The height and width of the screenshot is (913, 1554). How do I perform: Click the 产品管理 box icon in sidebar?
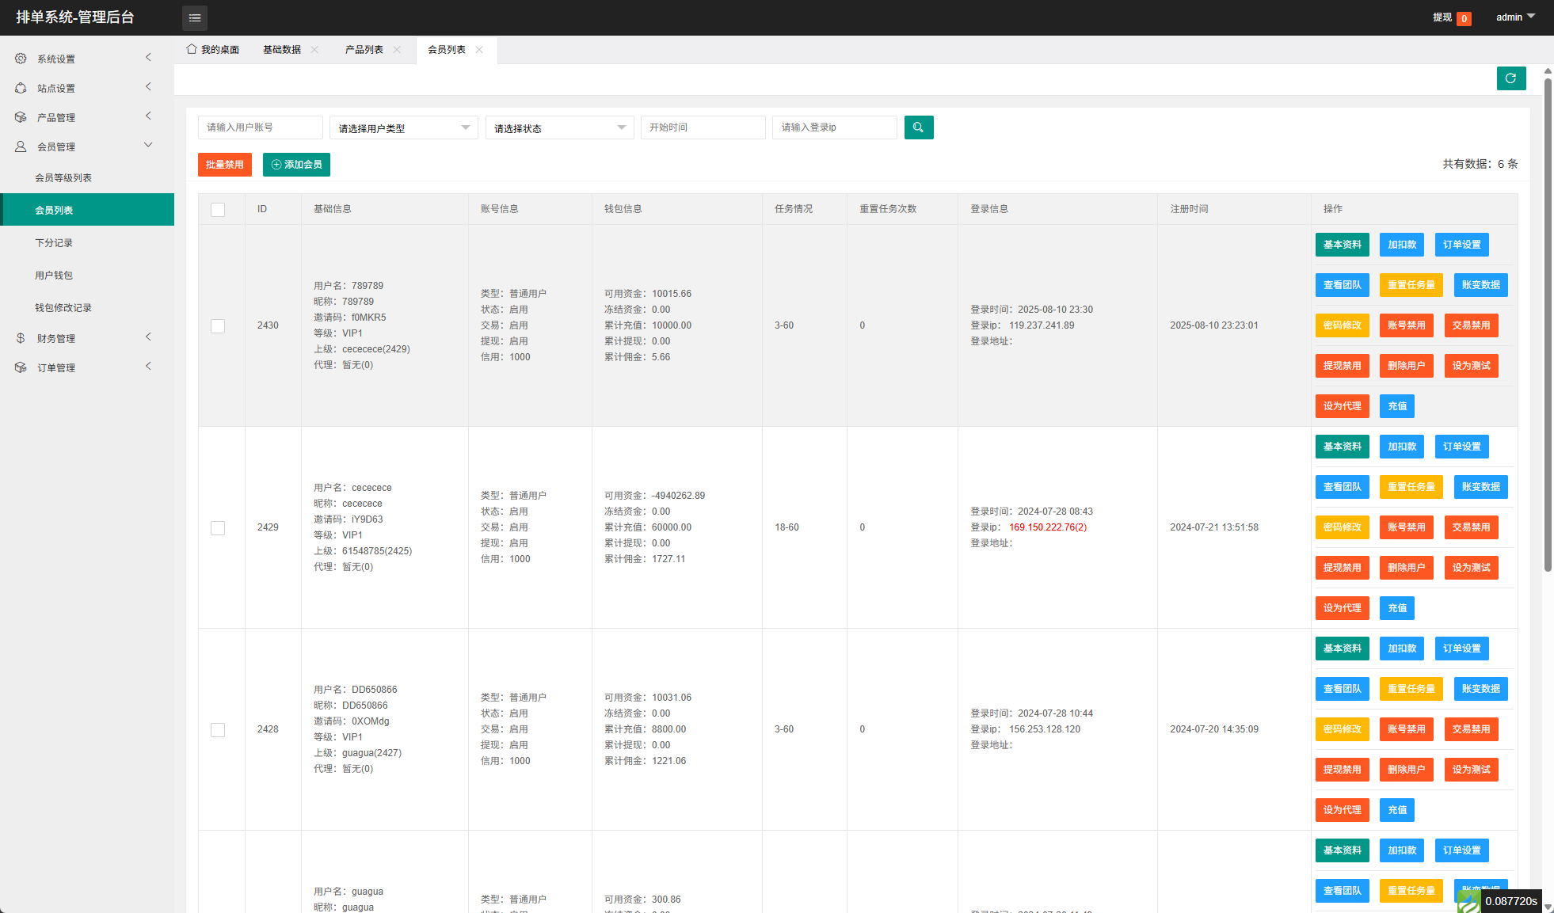pyautogui.click(x=21, y=117)
